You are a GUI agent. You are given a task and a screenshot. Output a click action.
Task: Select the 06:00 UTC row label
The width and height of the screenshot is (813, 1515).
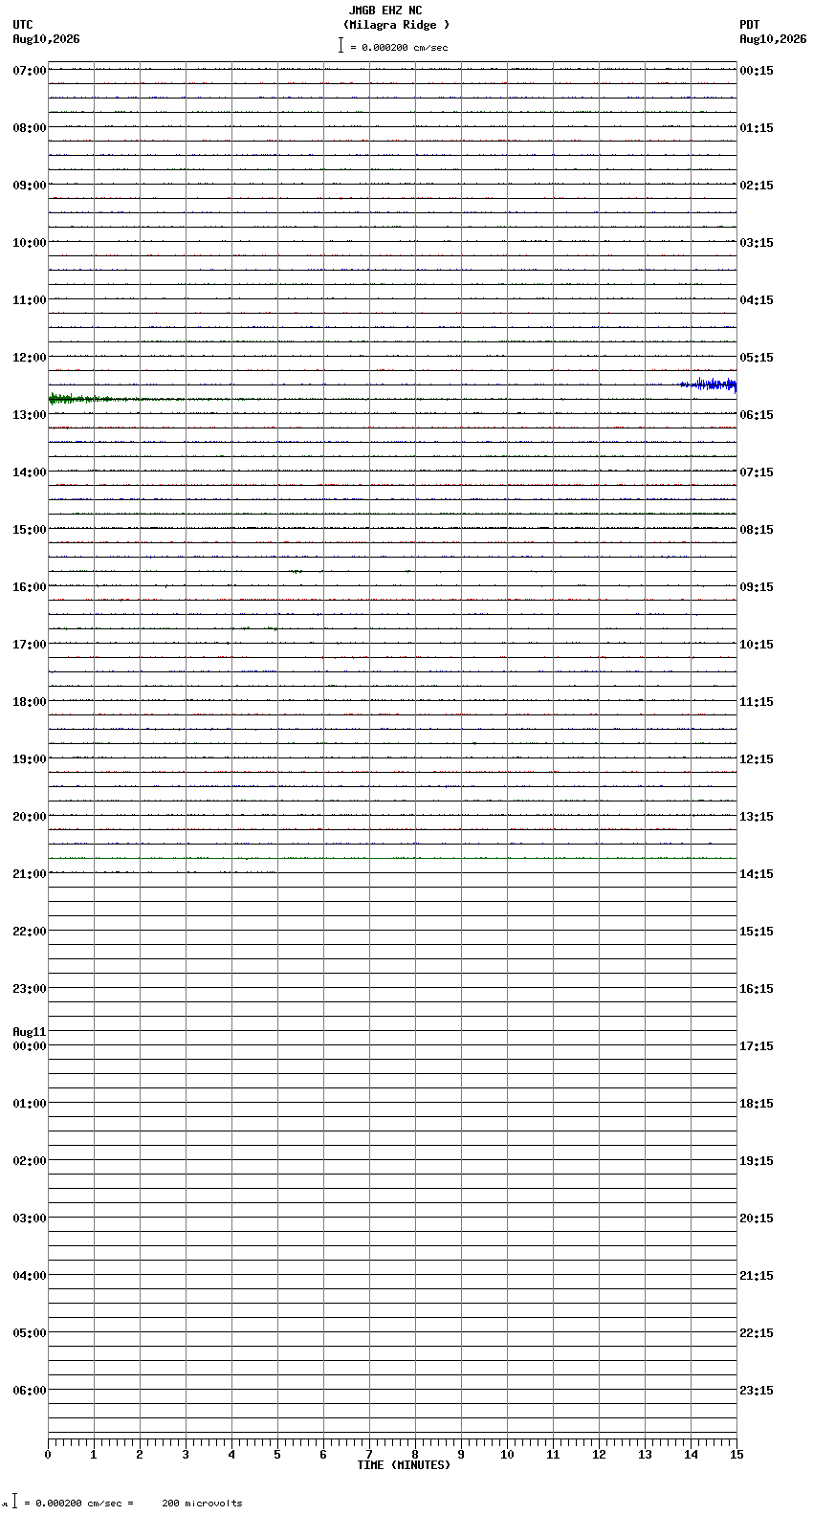30,1391
